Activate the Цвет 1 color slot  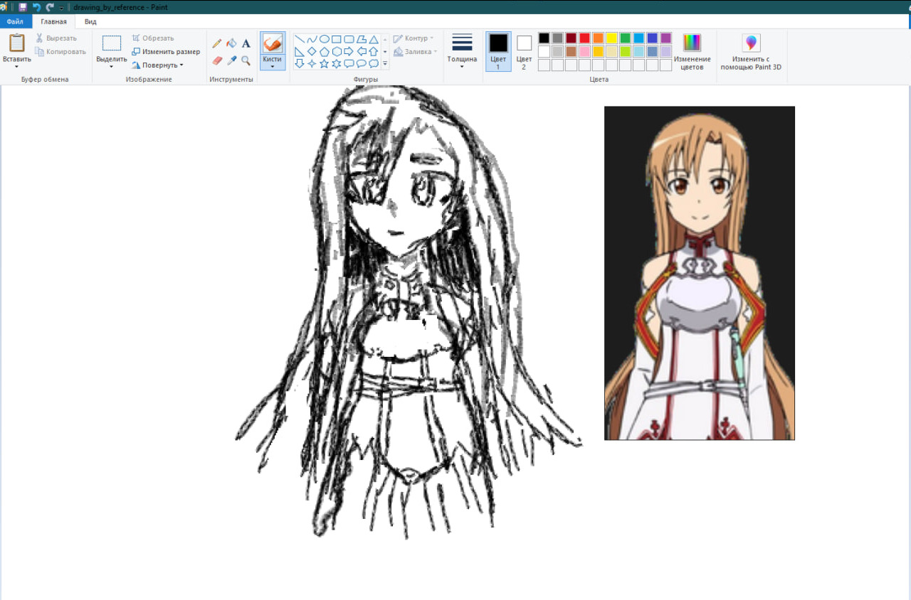[x=498, y=51]
